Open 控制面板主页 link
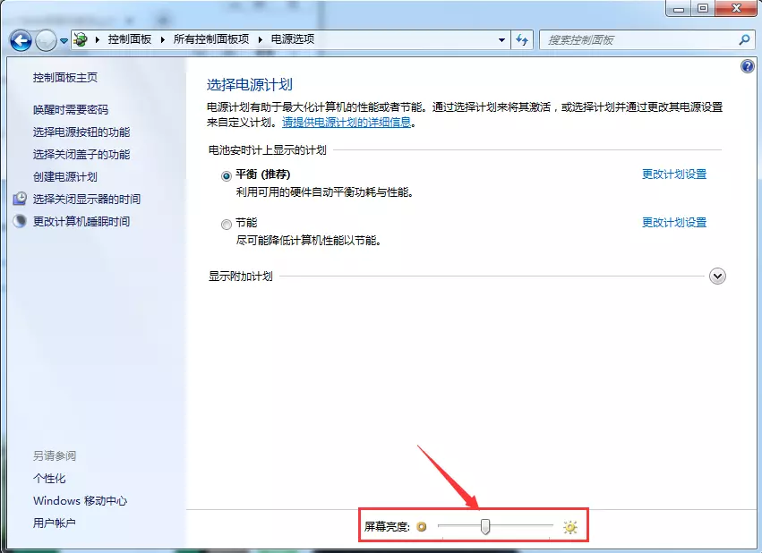Screen dimensions: 762x553 (65, 77)
